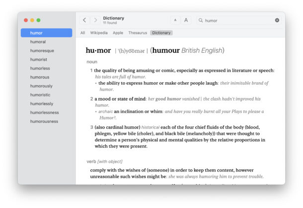
Task: Clear the search field with the X icon
Action: point(277,20)
